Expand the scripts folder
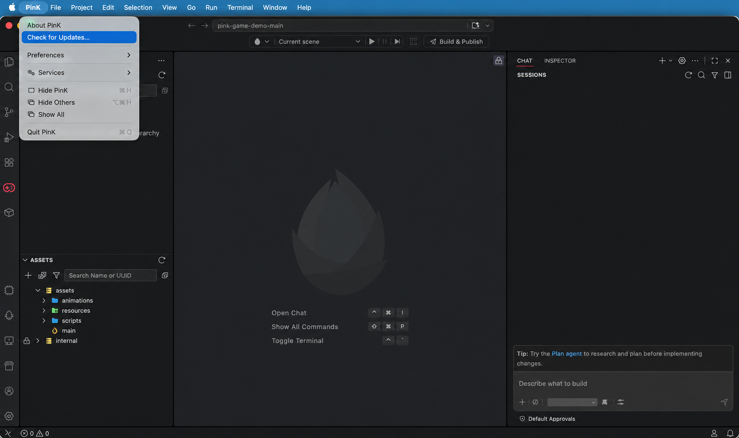The image size is (739, 438). [44, 320]
